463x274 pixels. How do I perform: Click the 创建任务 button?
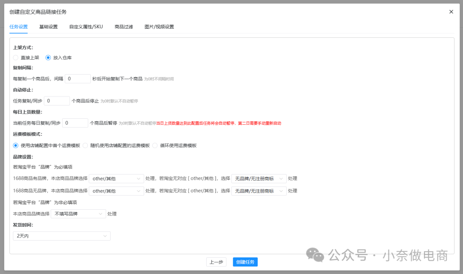pos(245,262)
